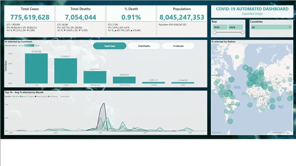The image size is (296, 166).
Task: Open the Countries dropdown chevron
Action: coord(290,27)
